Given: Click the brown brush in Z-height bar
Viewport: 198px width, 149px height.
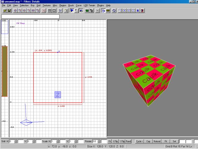Looking at the screenshot, I should click(5, 71).
